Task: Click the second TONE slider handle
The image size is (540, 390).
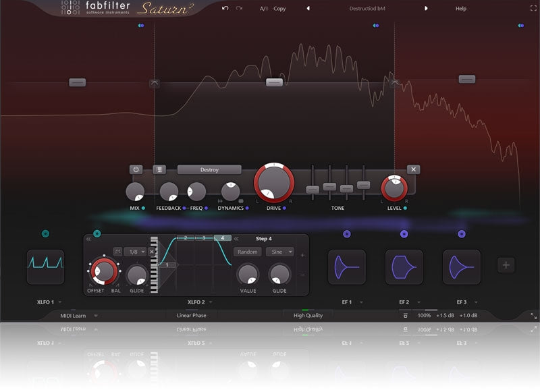Action: tap(329, 186)
